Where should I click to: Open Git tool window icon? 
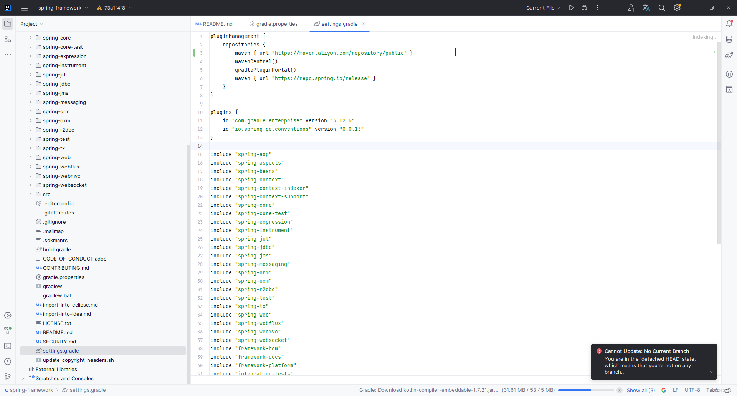point(8,377)
